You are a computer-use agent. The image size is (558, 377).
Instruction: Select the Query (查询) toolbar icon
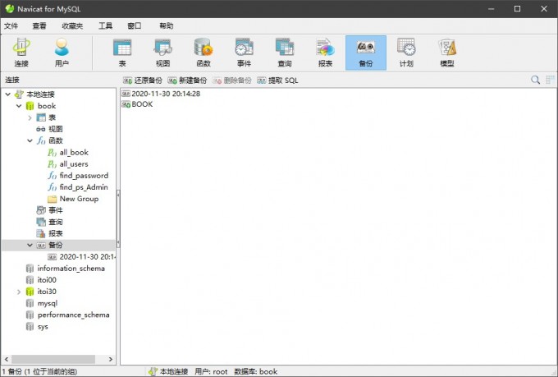click(285, 53)
